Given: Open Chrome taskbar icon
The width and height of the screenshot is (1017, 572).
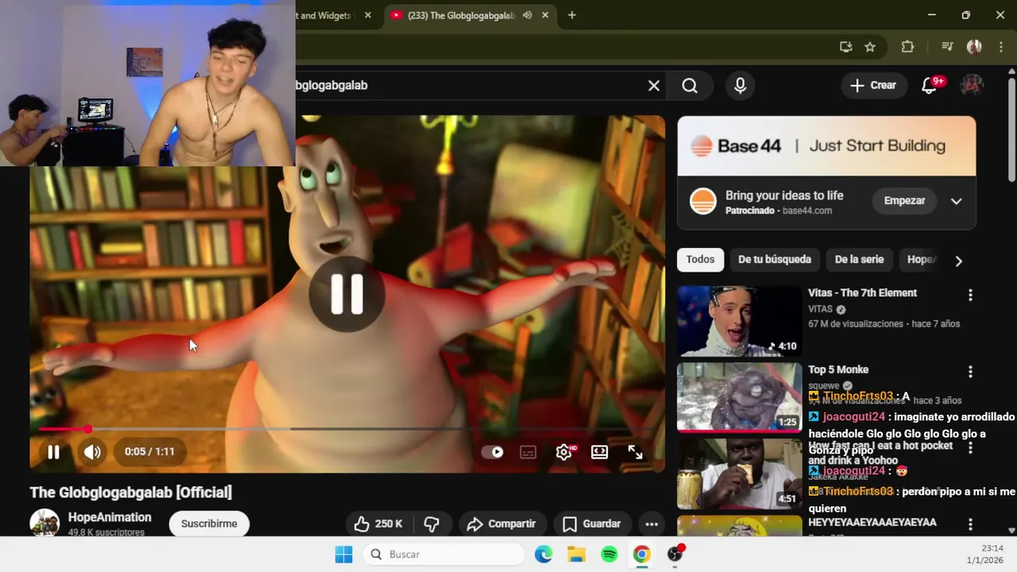Looking at the screenshot, I should (642, 555).
